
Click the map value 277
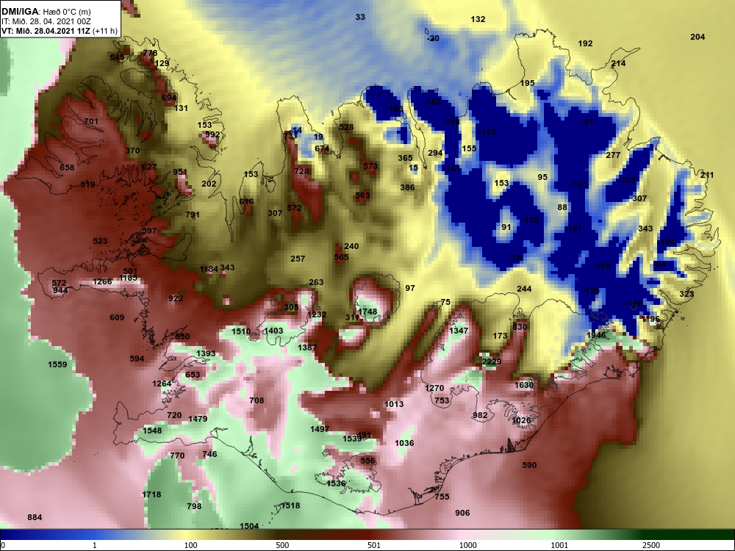613,155
